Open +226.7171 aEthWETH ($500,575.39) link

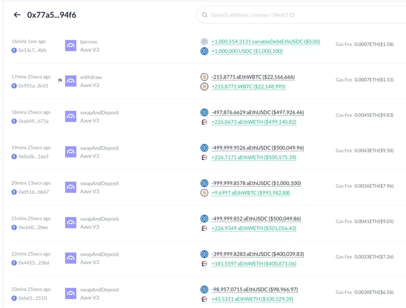[254, 158]
